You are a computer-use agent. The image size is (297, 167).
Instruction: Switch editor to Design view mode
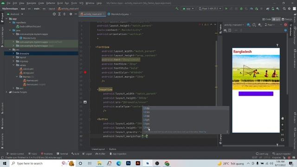pos(287,19)
